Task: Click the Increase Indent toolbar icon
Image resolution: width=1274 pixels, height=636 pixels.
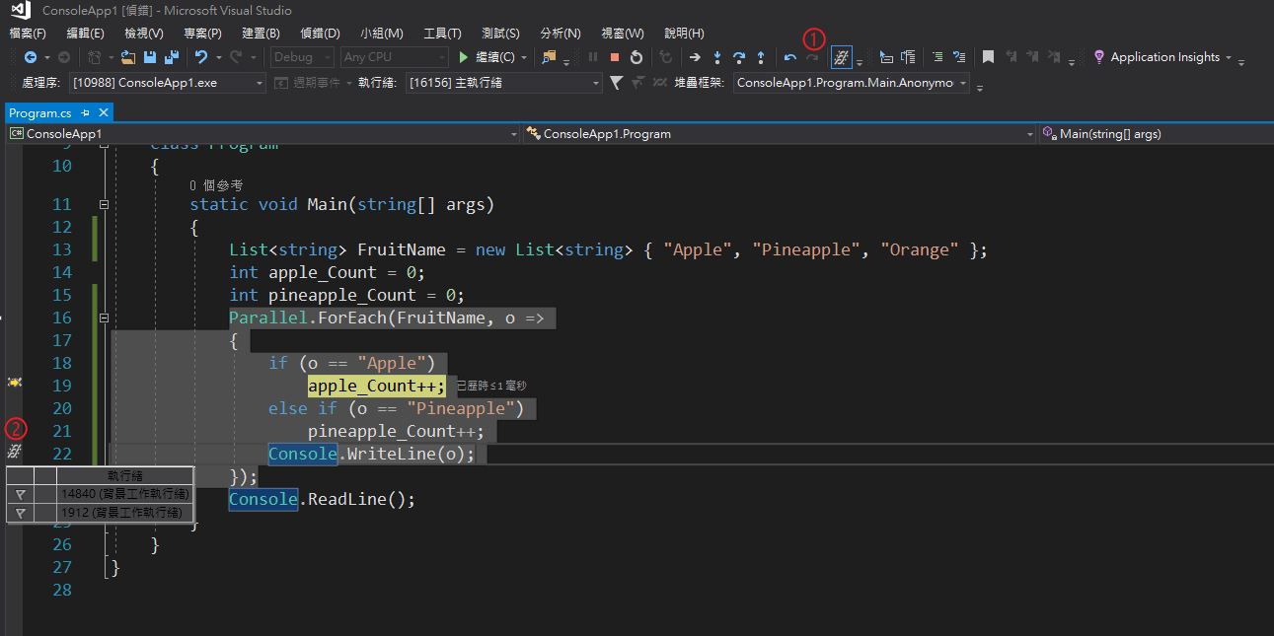Action: (x=908, y=58)
